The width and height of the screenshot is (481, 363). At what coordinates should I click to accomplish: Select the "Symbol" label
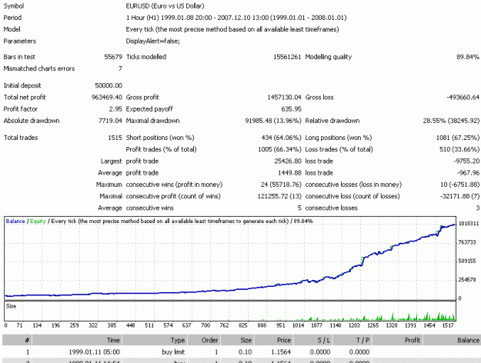click(14, 6)
